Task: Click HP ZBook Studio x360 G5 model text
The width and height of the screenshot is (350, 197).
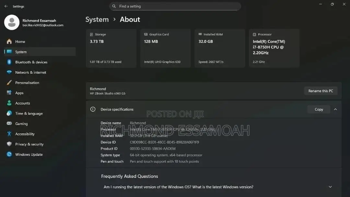Action: 108,93
